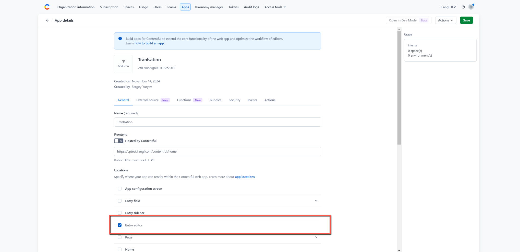
Task: Switch to the Events tab
Action: (x=252, y=100)
